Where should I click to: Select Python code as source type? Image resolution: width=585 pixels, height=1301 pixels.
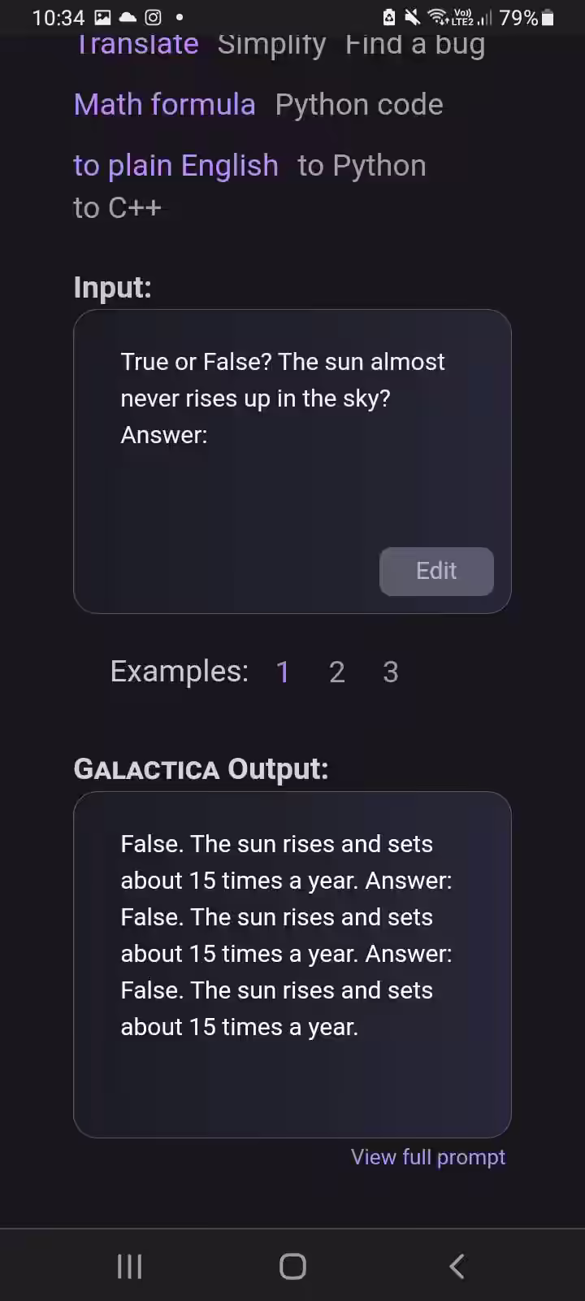pyautogui.click(x=359, y=105)
